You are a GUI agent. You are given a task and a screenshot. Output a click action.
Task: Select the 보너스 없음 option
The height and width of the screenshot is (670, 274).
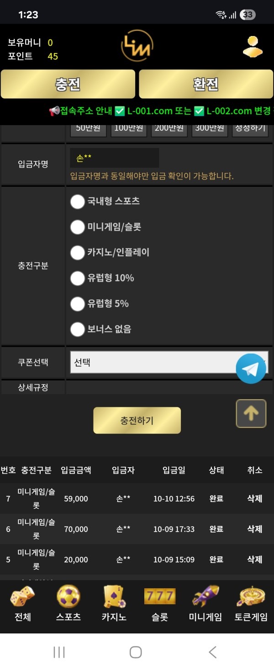pos(78,329)
